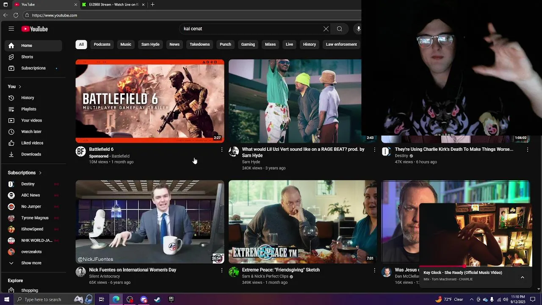Open Your videos in sidebar

33,120
